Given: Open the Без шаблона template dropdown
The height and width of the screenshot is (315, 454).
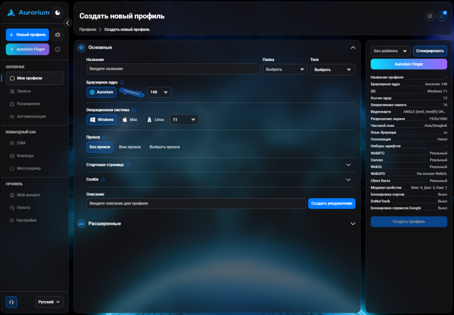Looking at the screenshot, I should click(390, 51).
